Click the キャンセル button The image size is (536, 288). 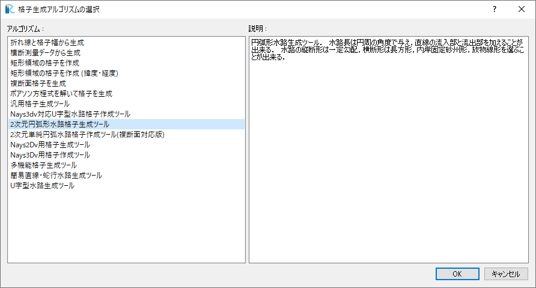tap(506, 274)
